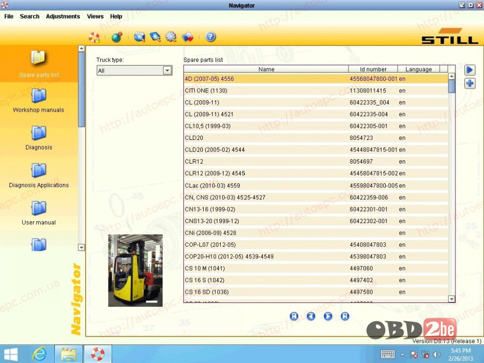
Task: Sort list by Language column header
Action: click(x=419, y=69)
